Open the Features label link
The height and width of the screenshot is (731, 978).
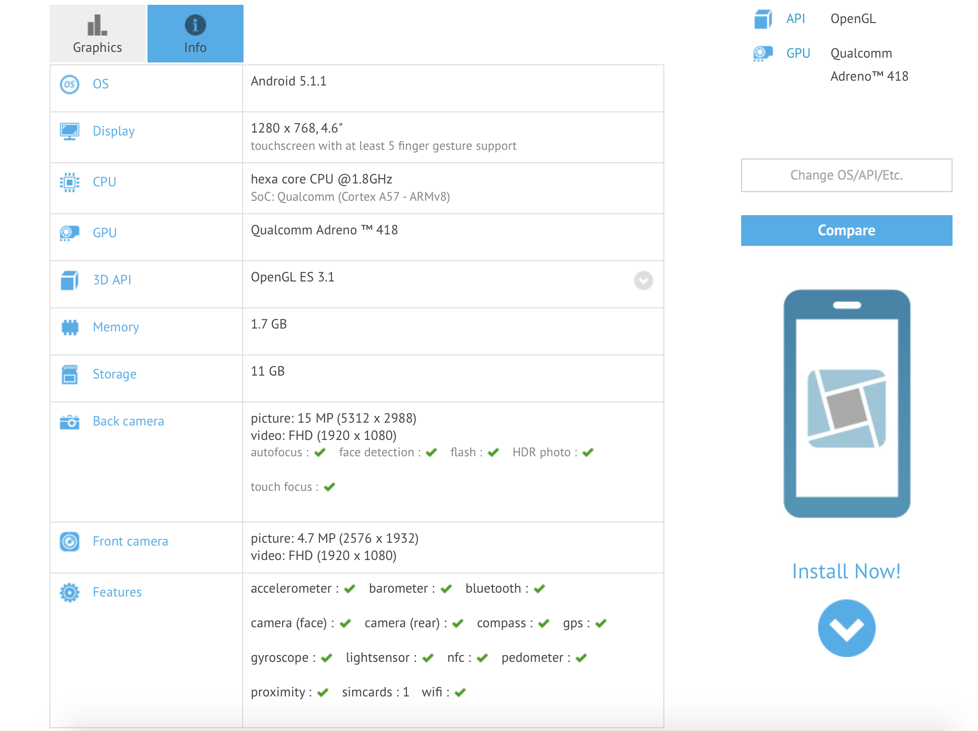117,592
